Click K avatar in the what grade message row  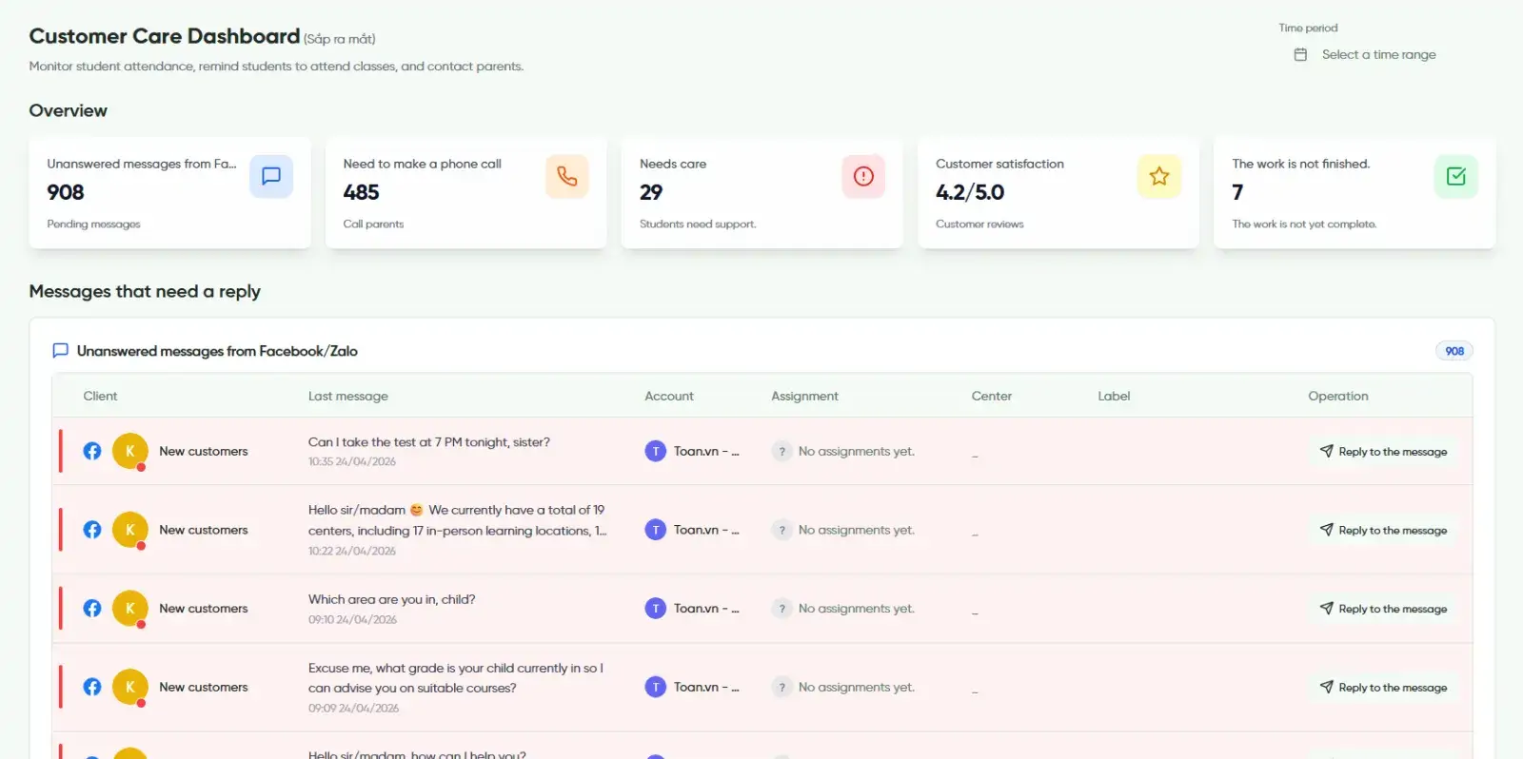(x=130, y=687)
